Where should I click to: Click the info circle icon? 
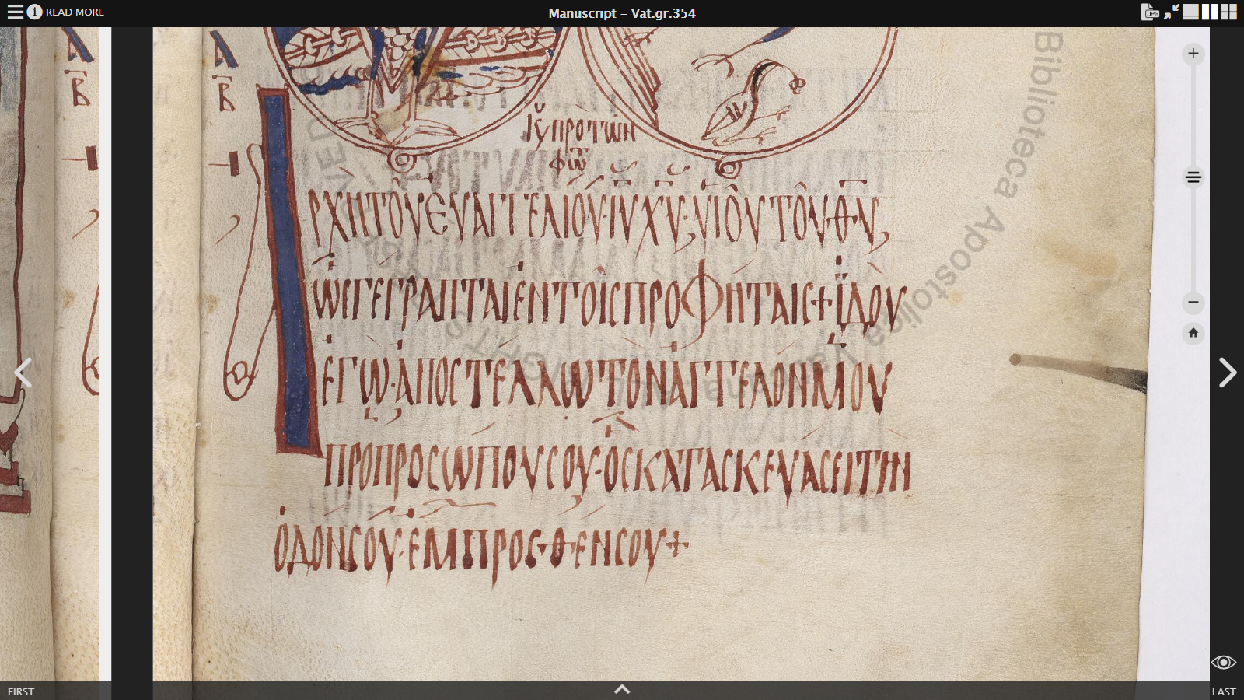click(34, 12)
